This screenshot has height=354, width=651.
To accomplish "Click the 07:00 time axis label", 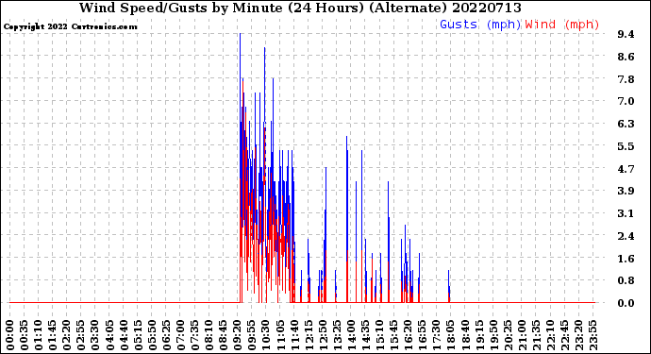I will 180,335.
